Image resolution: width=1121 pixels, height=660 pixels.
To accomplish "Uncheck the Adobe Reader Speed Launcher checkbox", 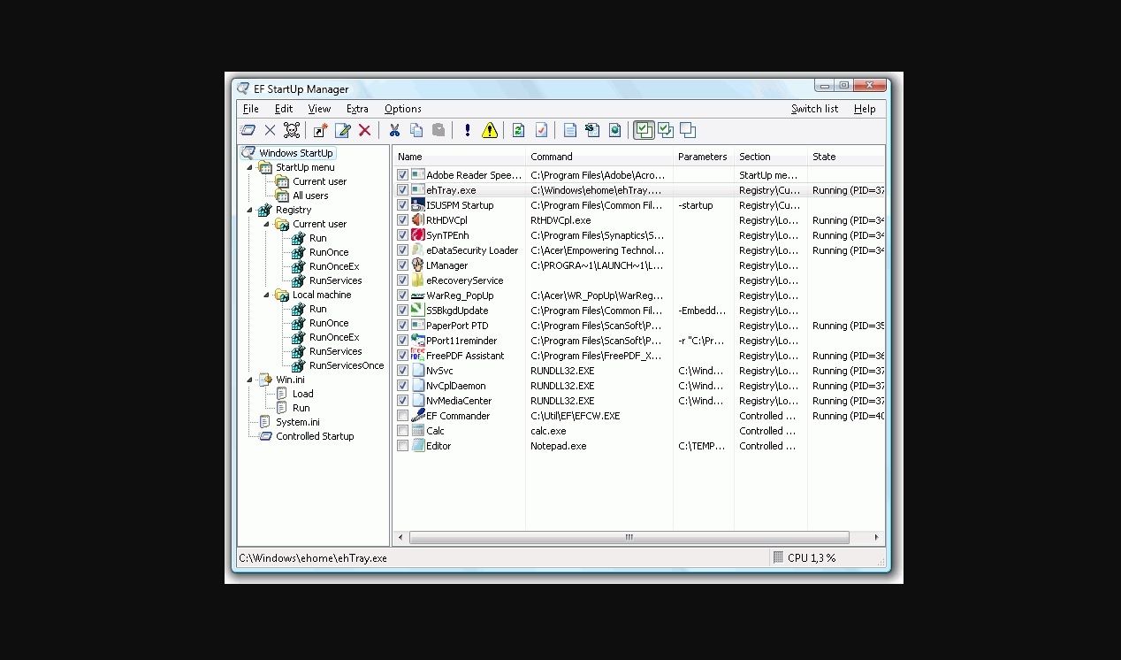I will click(403, 175).
